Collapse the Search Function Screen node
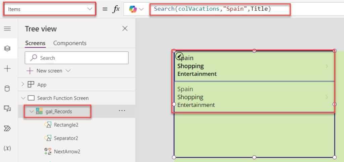The width and height of the screenshot is (344, 162). click(23, 98)
